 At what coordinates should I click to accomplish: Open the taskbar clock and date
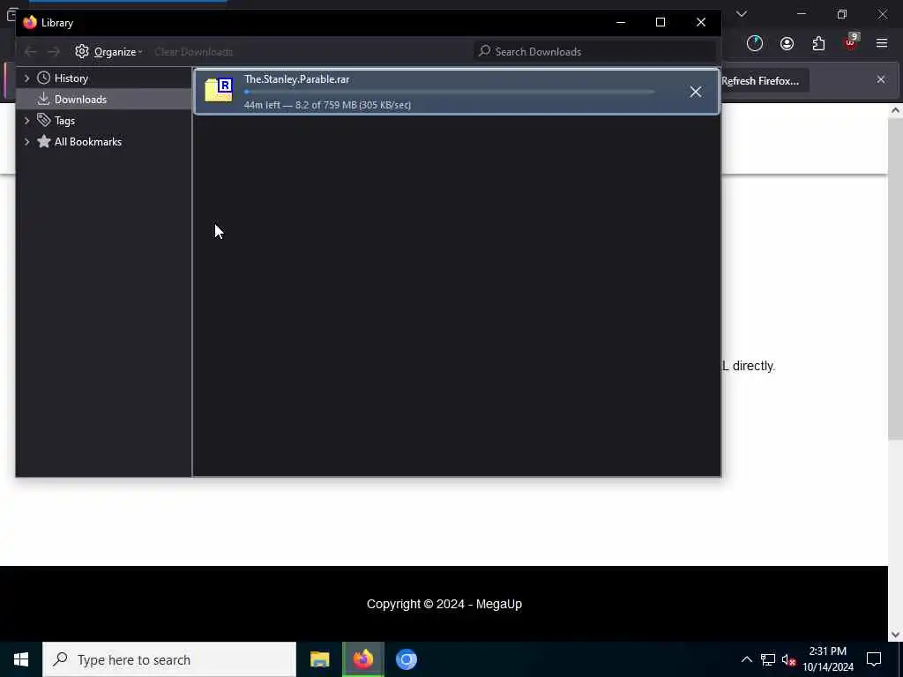click(x=828, y=659)
